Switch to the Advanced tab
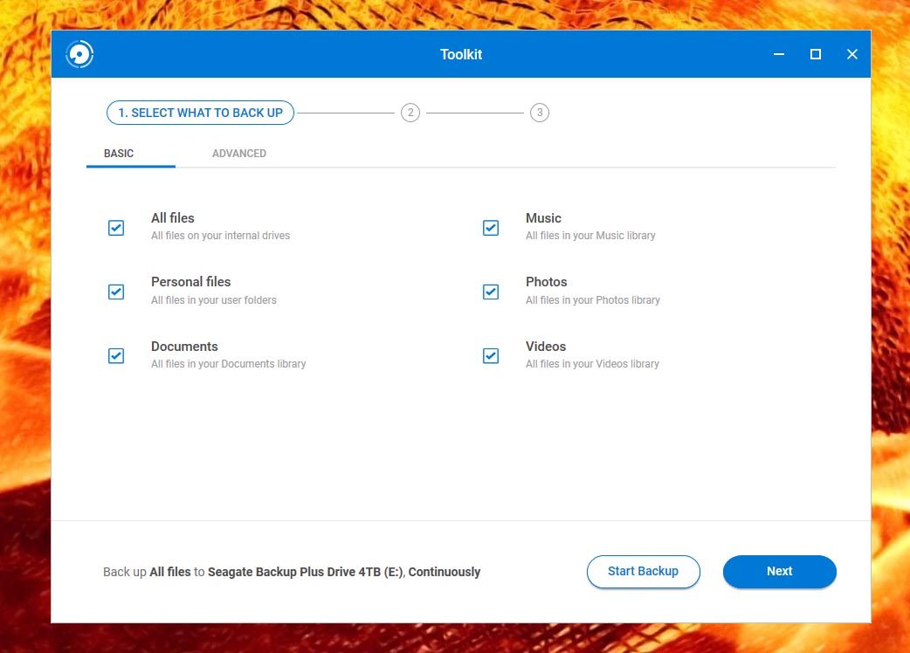This screenshot has height=653, width=910. [239, 154]
